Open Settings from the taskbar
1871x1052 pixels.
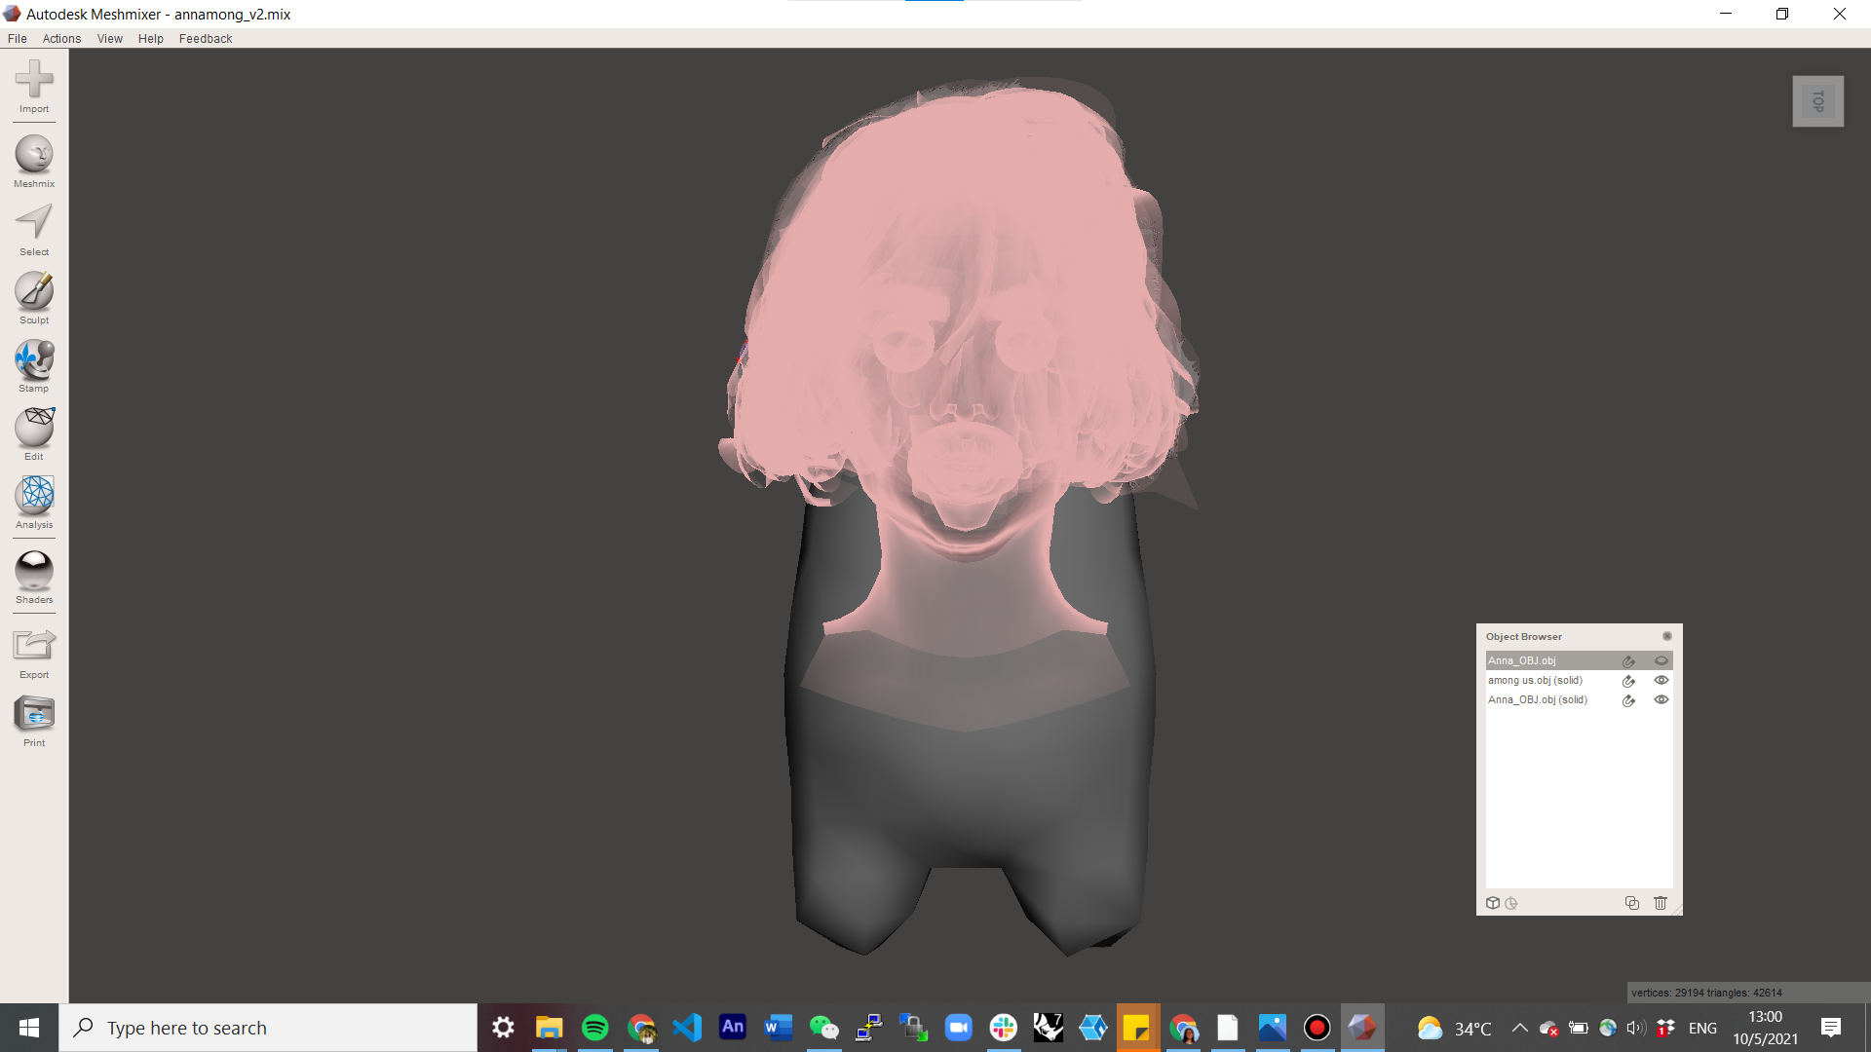[503, 1028]
